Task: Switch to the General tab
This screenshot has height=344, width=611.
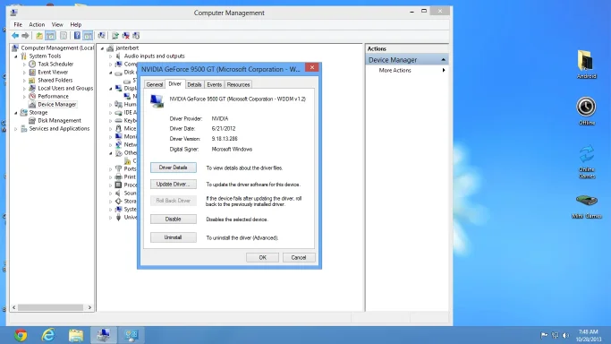Action: point(154,84)
